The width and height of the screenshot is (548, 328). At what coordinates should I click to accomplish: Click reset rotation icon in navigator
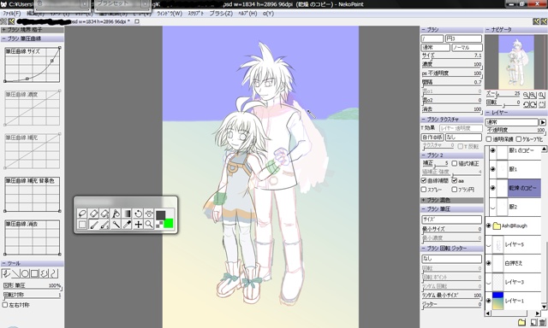(x=541, y=104)
